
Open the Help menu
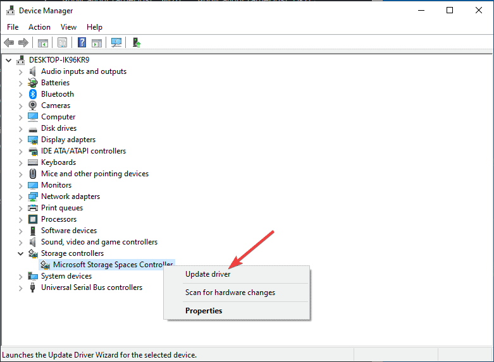(94, 27)
